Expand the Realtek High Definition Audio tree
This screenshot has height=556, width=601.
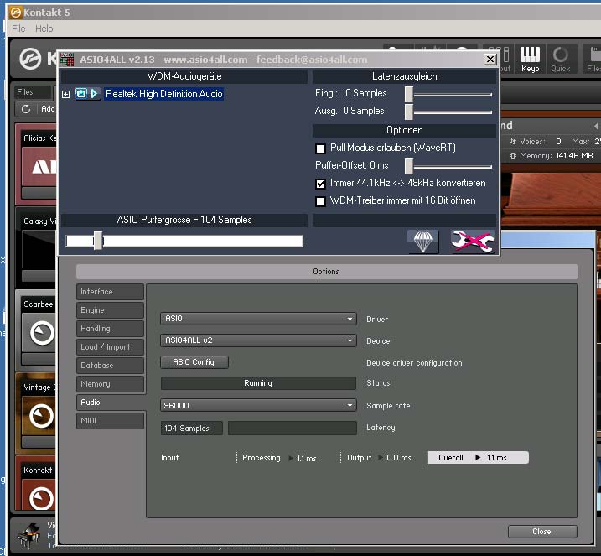pos(66,94)
